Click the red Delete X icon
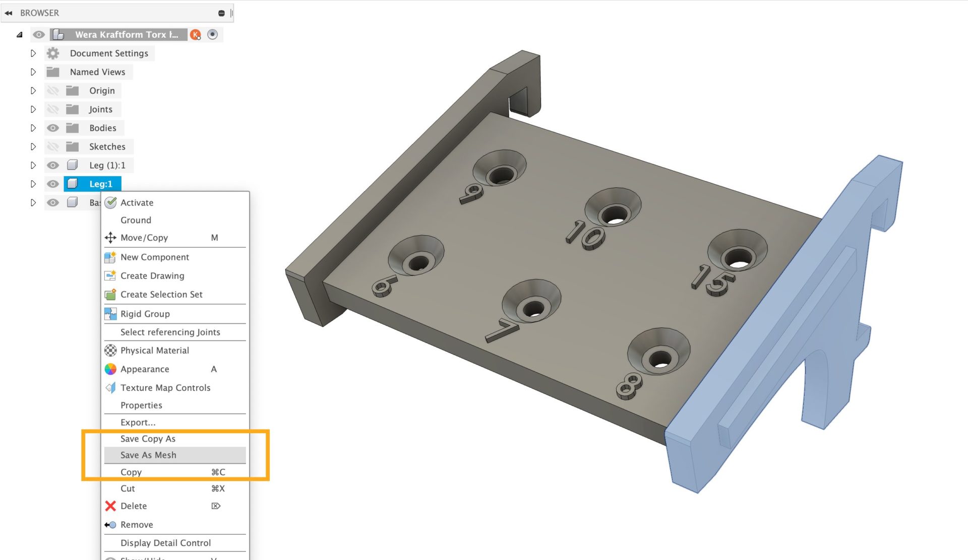Viewport: 968px width, 560px height. point(110,506)
